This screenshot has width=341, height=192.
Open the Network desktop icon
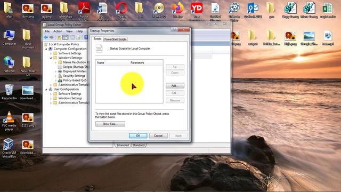(9, 65)
